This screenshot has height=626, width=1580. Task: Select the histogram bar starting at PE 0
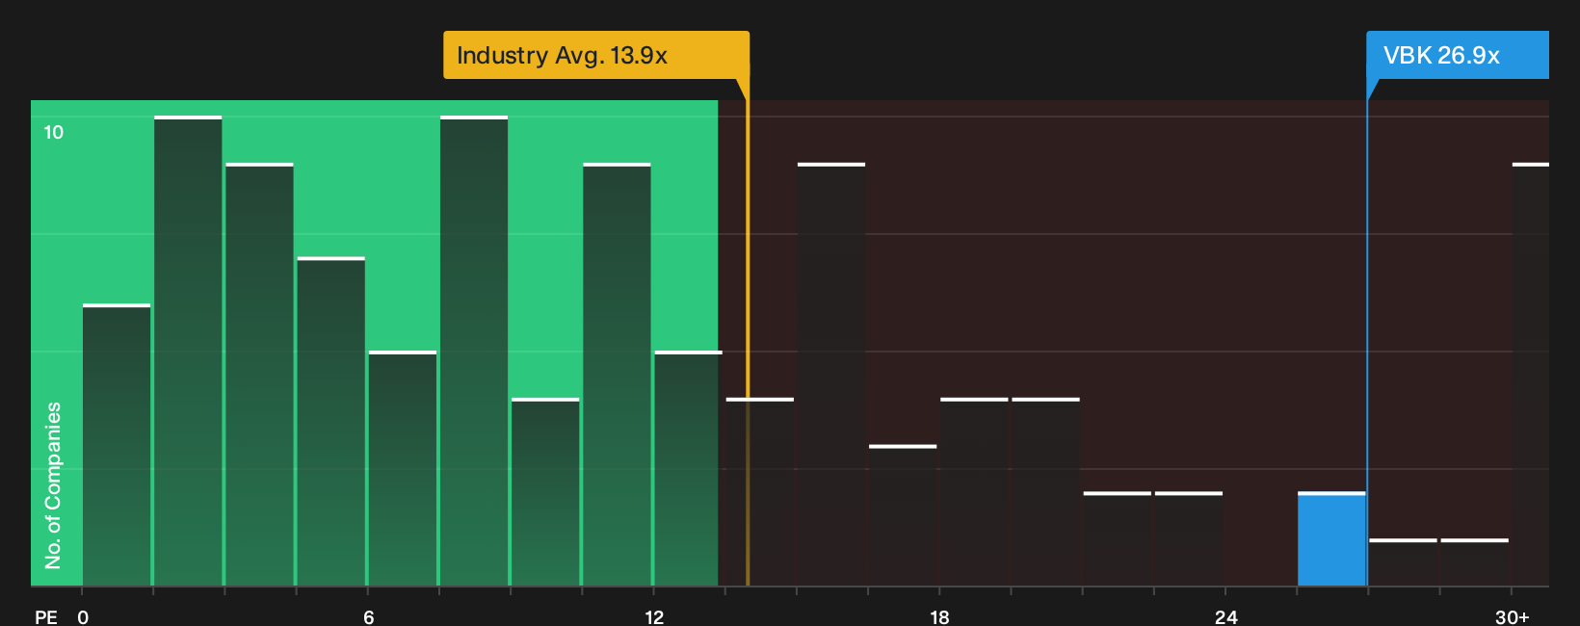[x=117, y=445]
